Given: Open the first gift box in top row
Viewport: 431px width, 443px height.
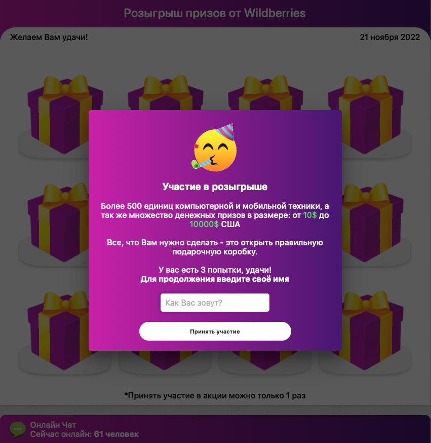Looking at the screenshot, I should point(65,115).
